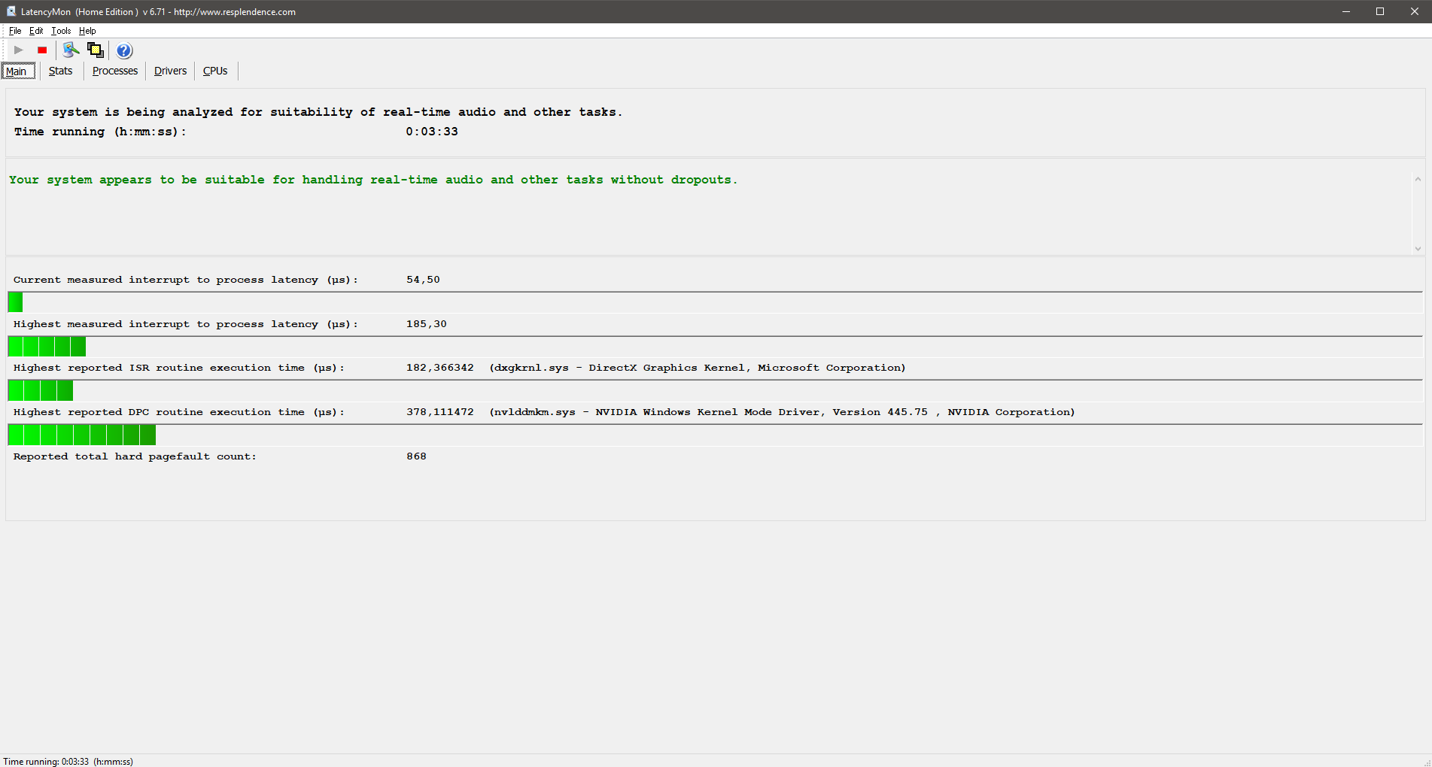Screen dimensions: 1432x767
Task: Close the LatencyMon window
Action: tap(1415, 11)
